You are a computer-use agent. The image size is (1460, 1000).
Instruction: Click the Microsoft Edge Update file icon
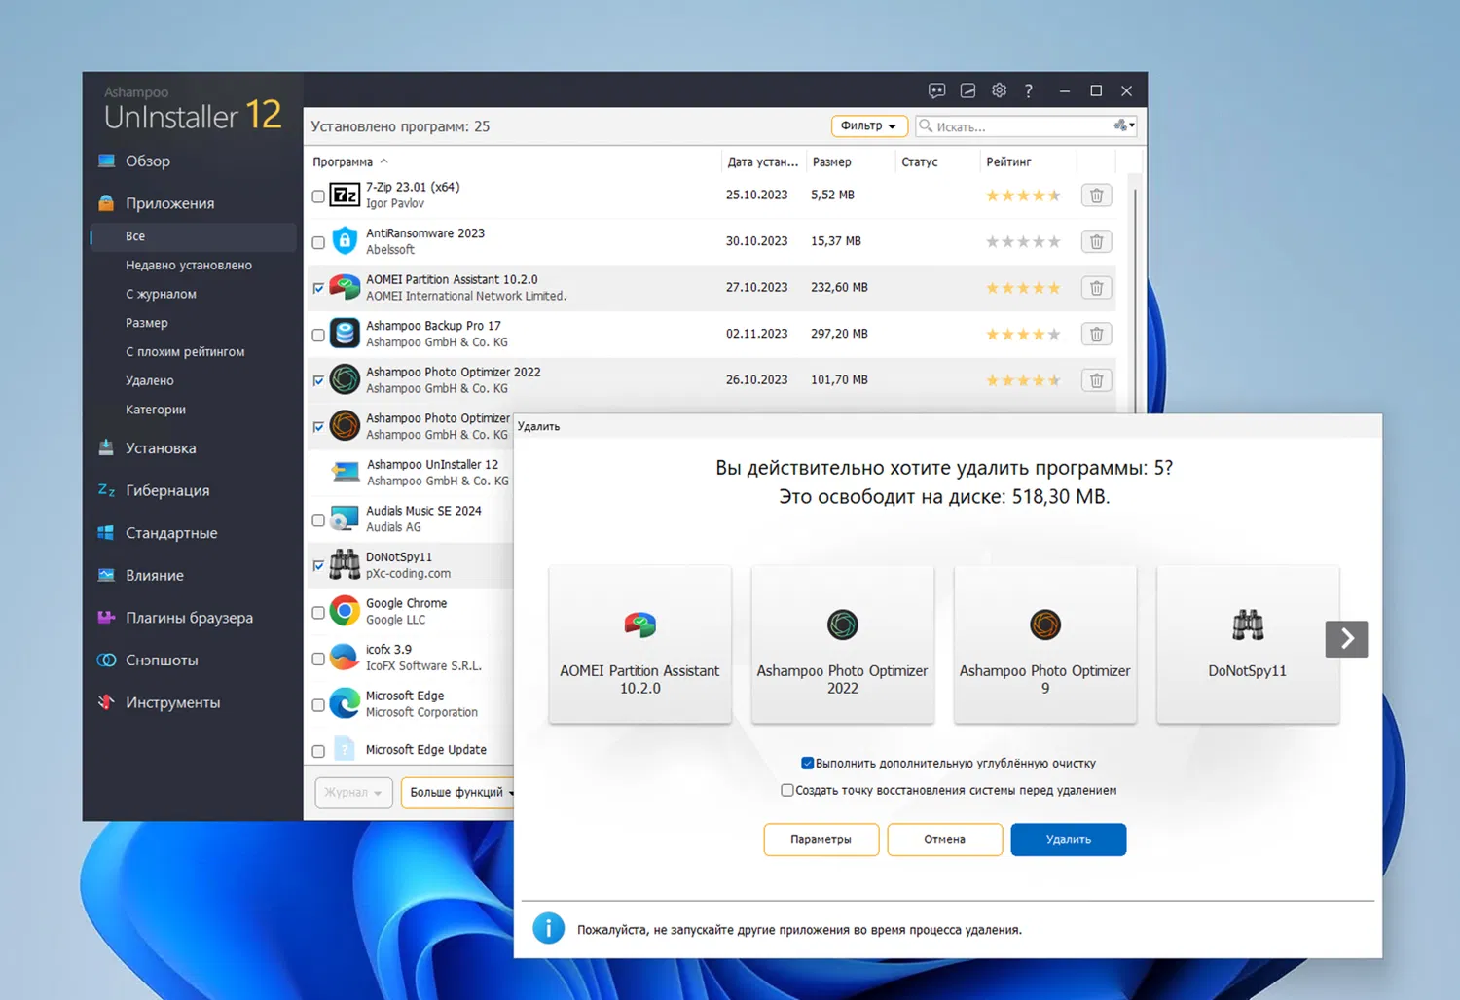[x=345, y=749]
